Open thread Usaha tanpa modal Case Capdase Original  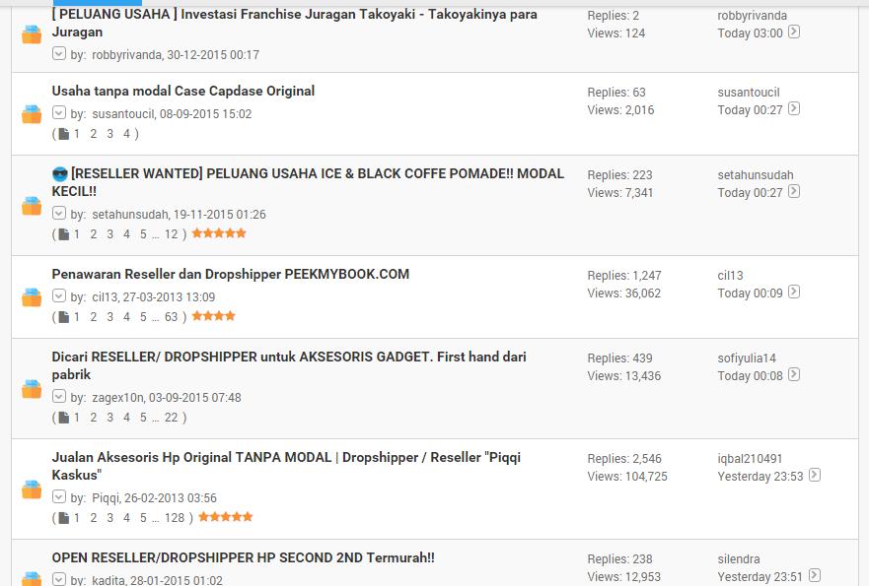pos(183,91)
